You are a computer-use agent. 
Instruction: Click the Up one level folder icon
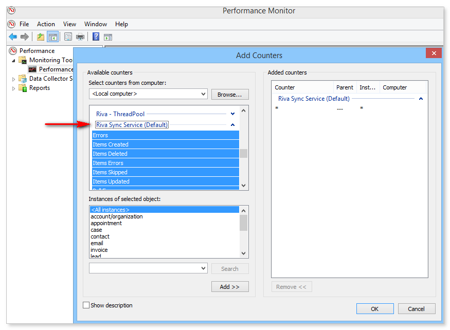tap(41, 36)
